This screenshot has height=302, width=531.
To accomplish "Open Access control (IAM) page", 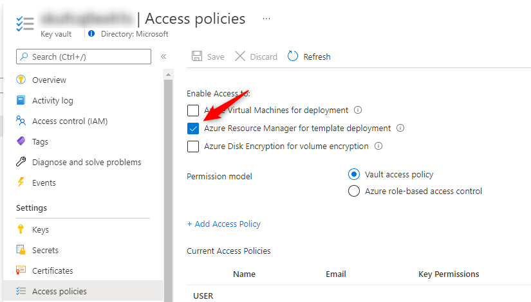I will tap(70, 121).
